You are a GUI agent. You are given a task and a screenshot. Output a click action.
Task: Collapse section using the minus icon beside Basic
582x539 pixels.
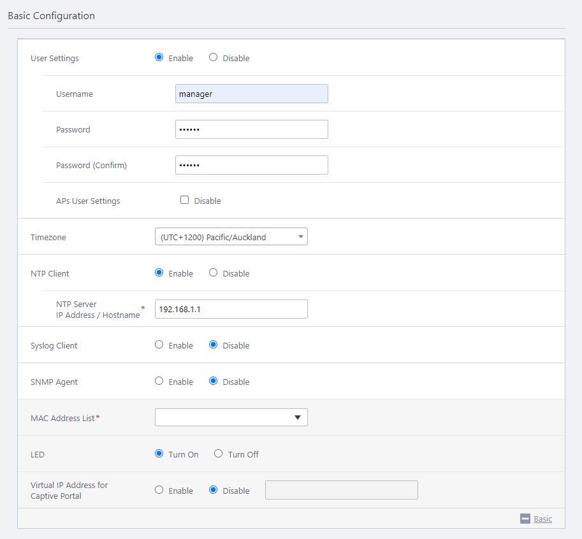point(525,519)
